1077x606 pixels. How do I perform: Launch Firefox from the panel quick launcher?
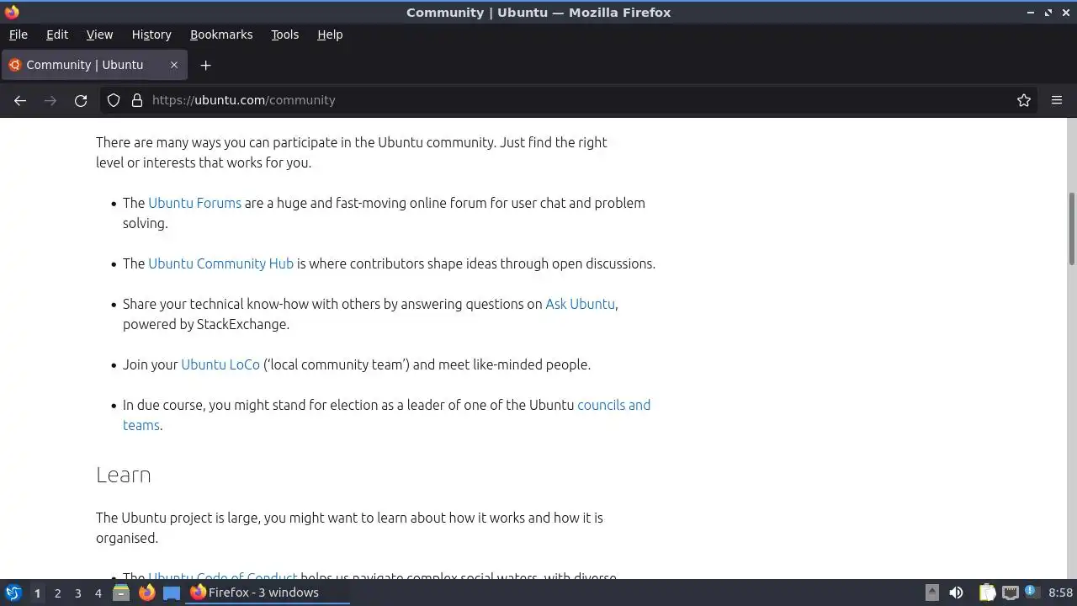pyautogui.click(x=146, y=593)
